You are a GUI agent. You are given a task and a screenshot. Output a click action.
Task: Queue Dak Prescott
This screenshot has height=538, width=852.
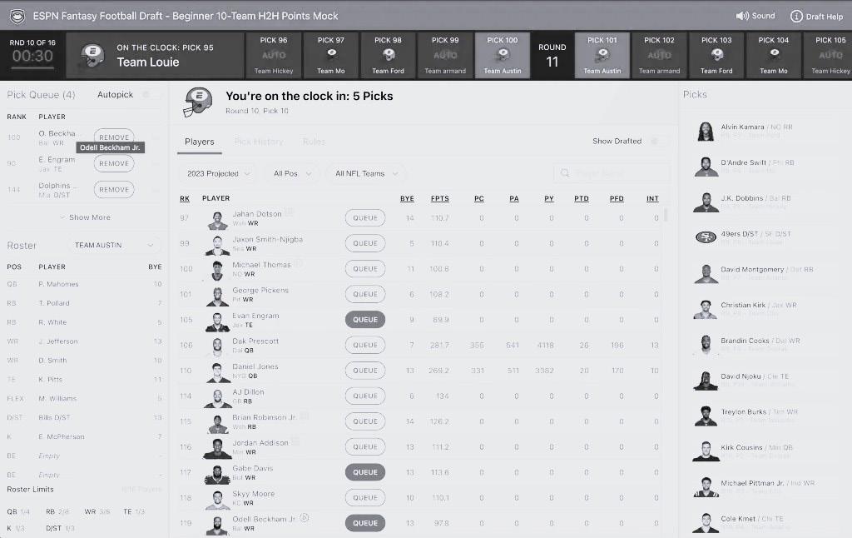tap(365, 345)
